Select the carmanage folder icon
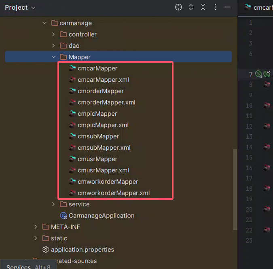 click(55, 23)
